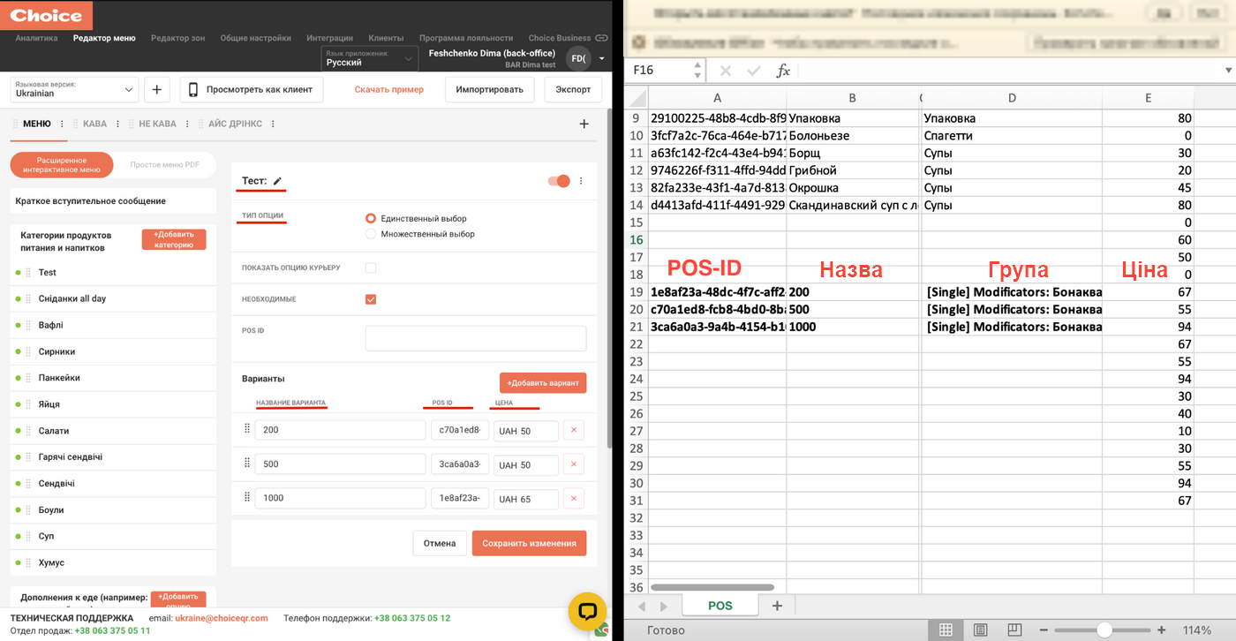The height and width of the screenshot is (641, 1236).
Task: Open the three-dot menu of the КАВА tab
Action: [117, 124]
